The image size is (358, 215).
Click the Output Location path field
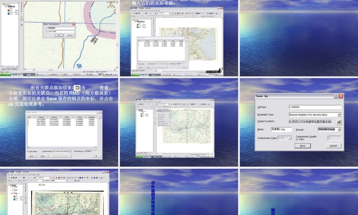[310, 122]
